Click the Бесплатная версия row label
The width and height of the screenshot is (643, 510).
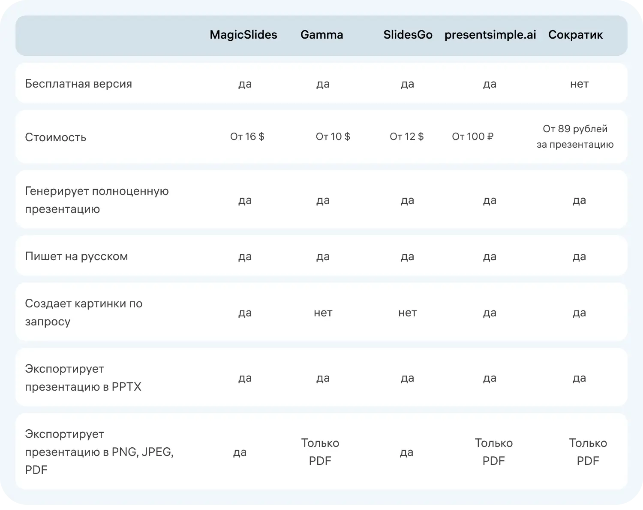(x=78, y=84)
